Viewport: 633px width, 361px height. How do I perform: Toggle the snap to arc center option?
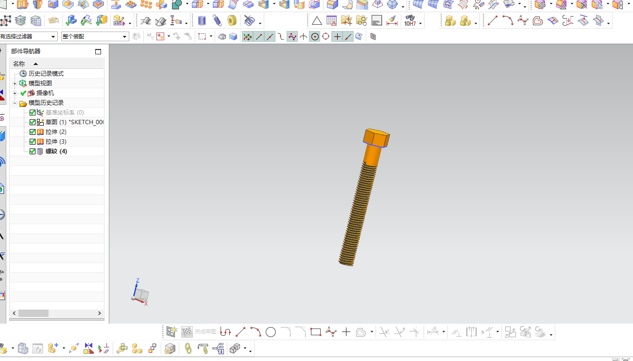pyautogui.click(x=315, y=36)
